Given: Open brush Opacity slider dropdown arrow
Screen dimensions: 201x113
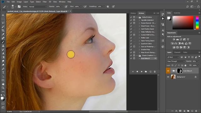Looking at the screenshot, I should point(62,7).
